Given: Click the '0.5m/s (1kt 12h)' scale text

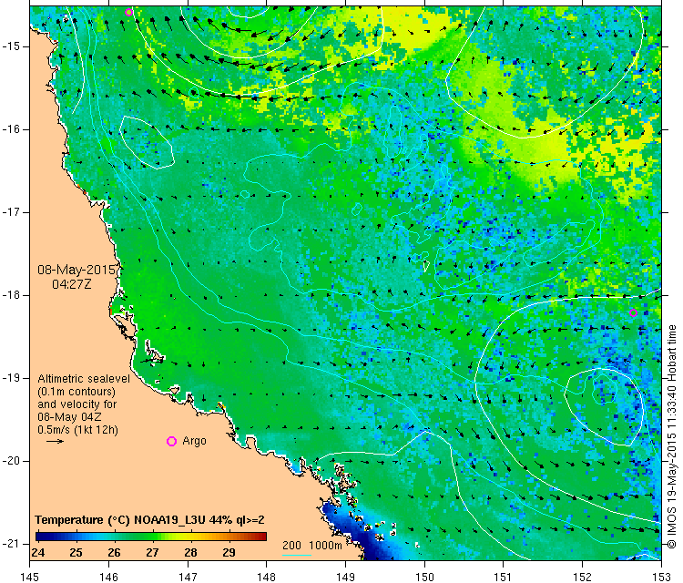Looking at the screenshot, I should (x=77, y=430).
